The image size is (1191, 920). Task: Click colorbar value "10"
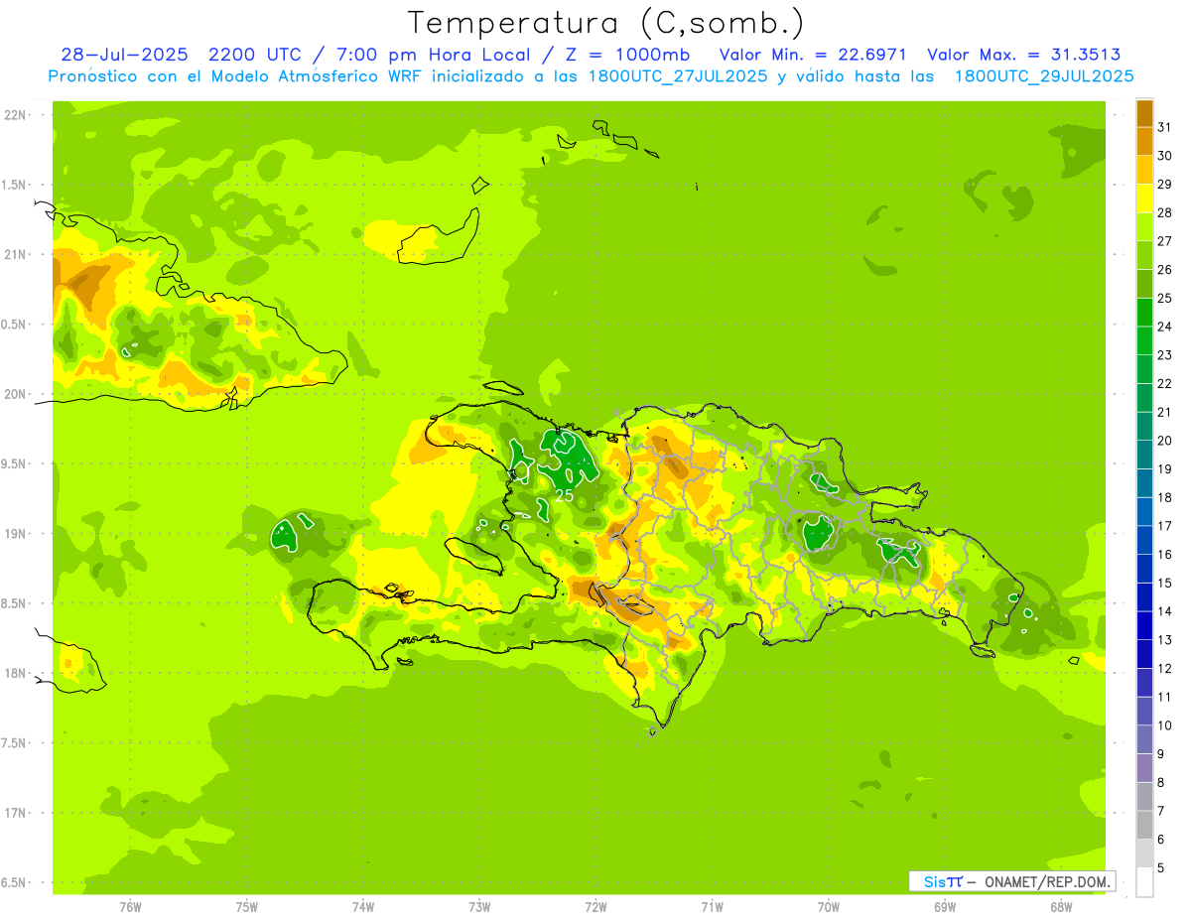[1165, 725]
